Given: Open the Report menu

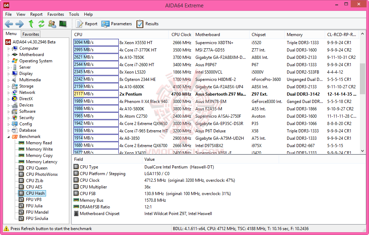Looking at the screenshot, I should 36,14.
